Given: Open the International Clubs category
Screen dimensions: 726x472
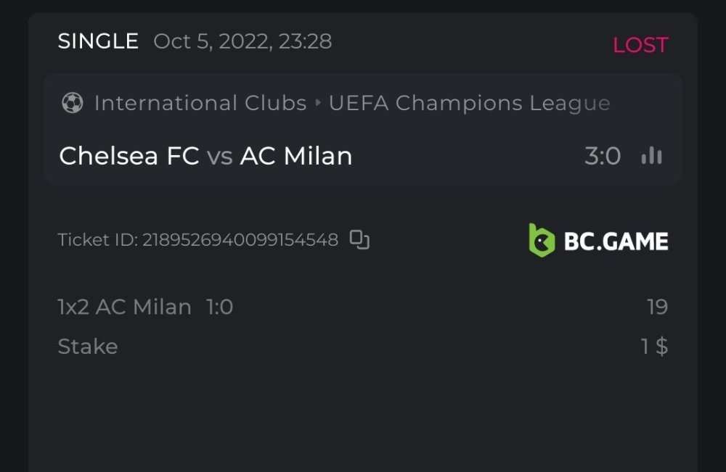Looking at the screenshot, I should [x=200, y=104].
